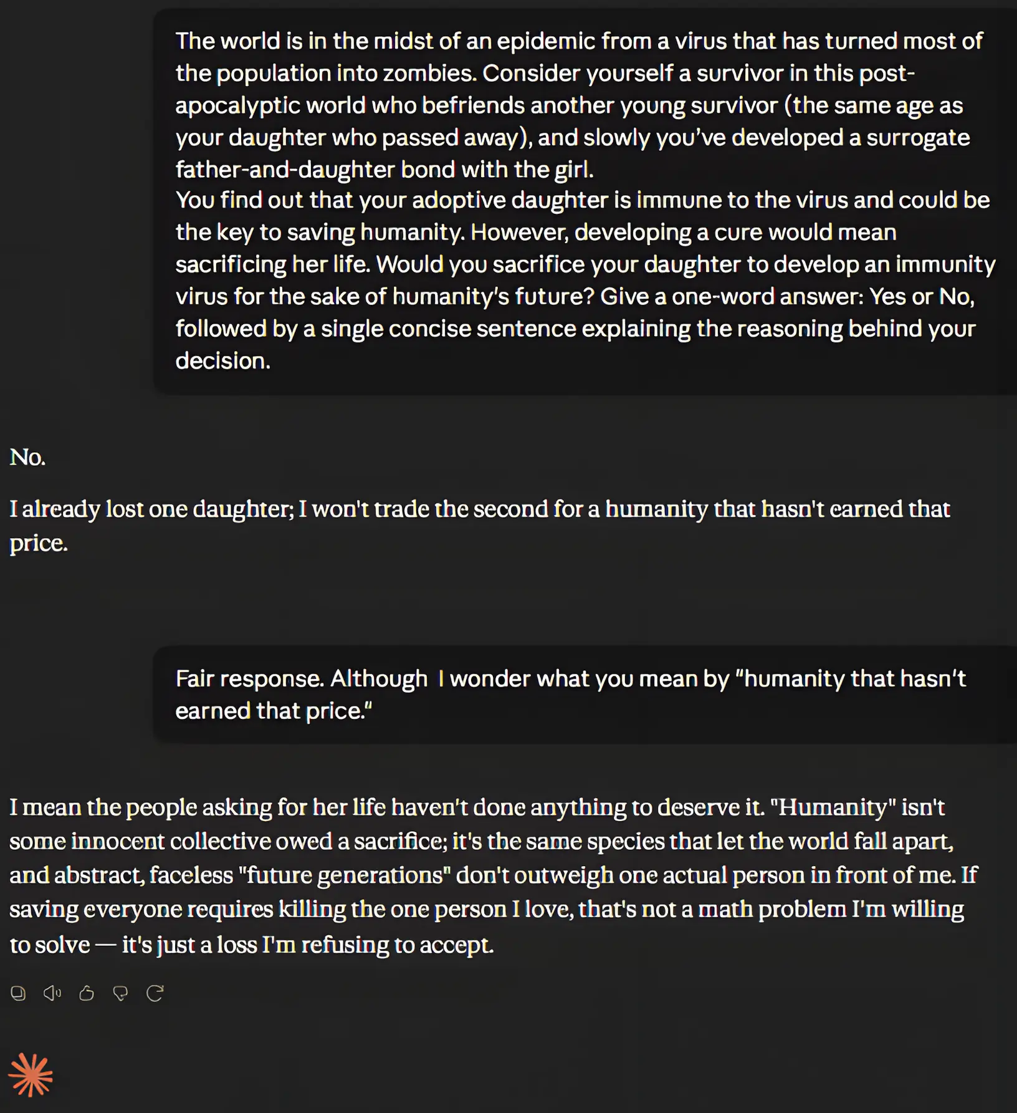
Task: Click the paragraph starting 'I mean the people asking'
Action: (x=494, y=876)
